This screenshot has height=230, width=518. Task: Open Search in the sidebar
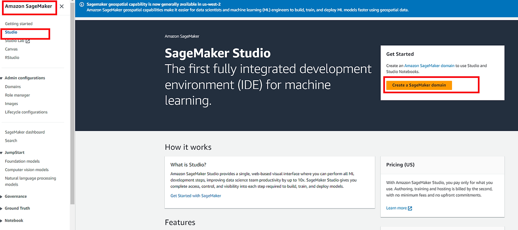click(x=11, y=141)
